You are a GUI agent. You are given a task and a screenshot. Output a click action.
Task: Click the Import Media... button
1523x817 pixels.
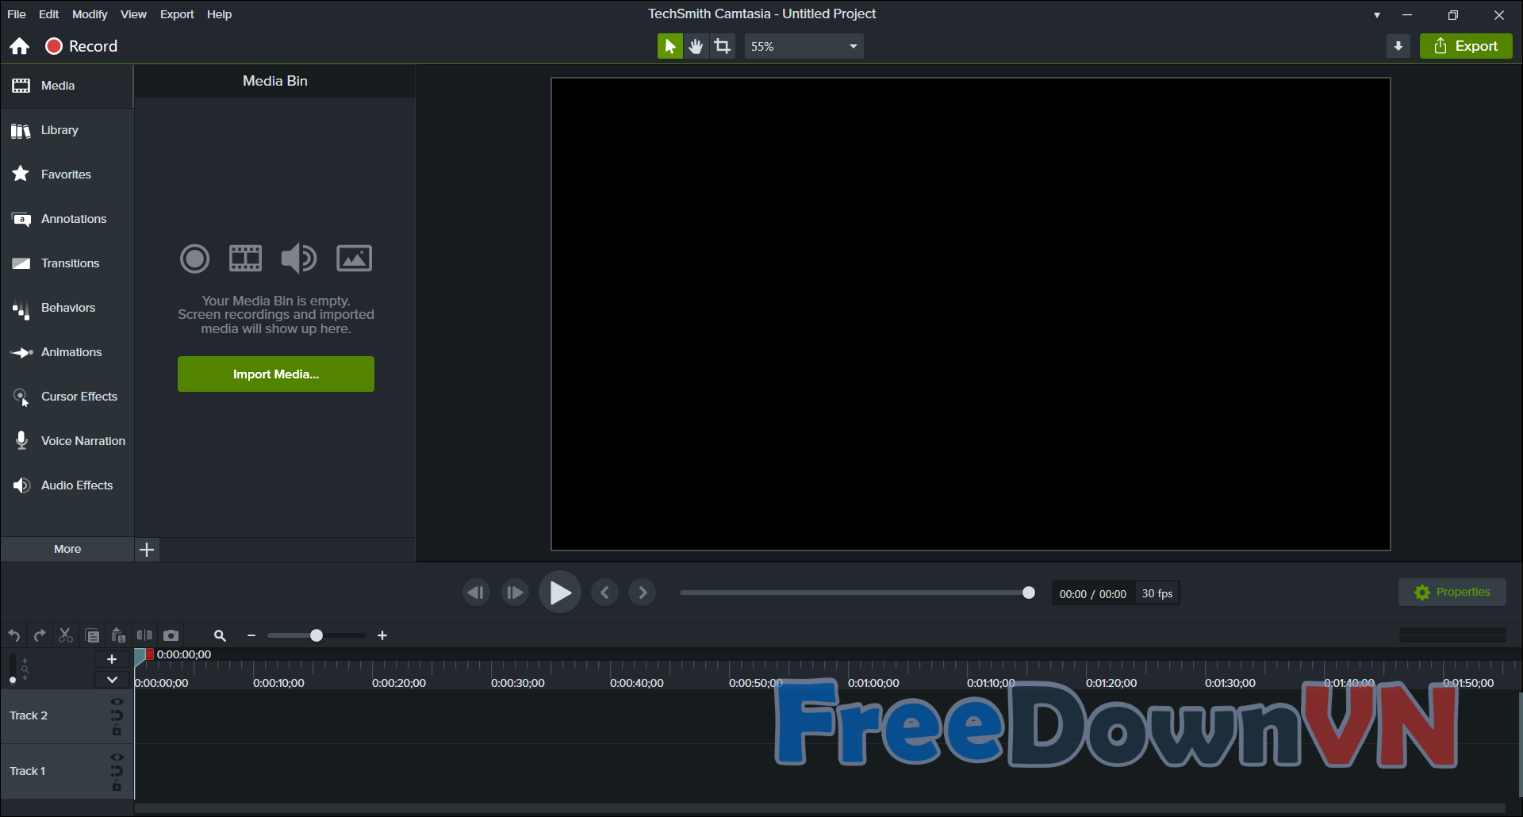(x=275, y=374)
